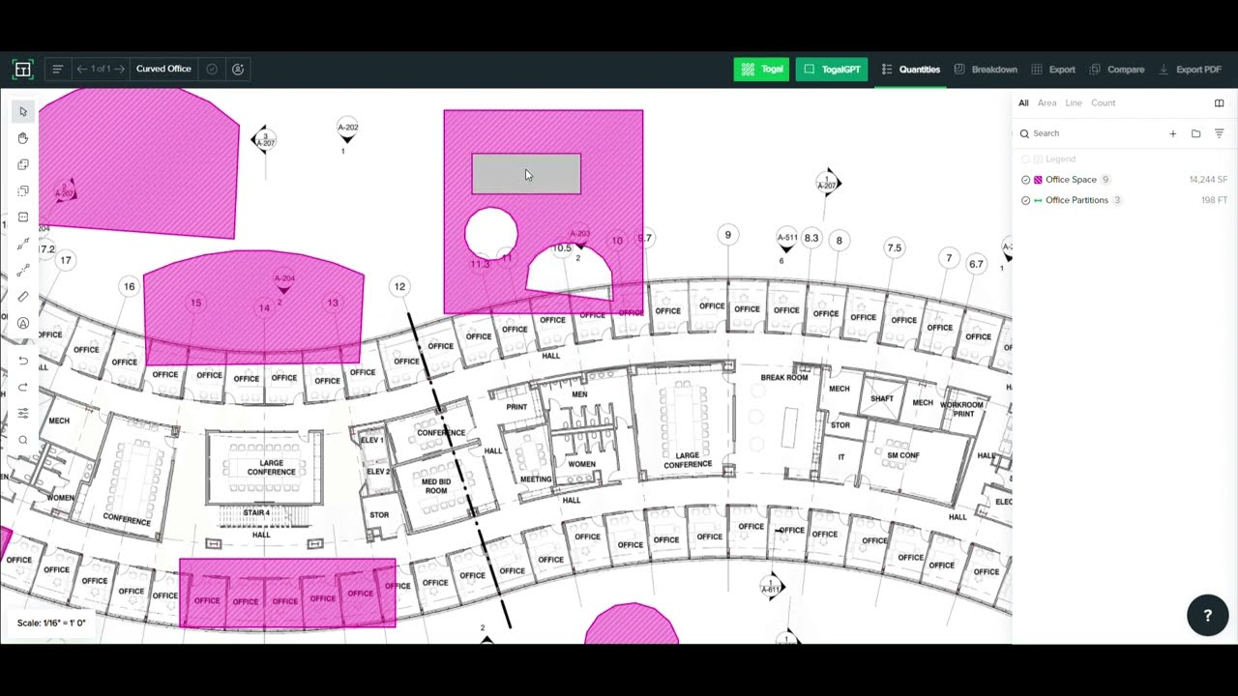Click the undo arrow
Screen dimensions: 1238x696
23,361
